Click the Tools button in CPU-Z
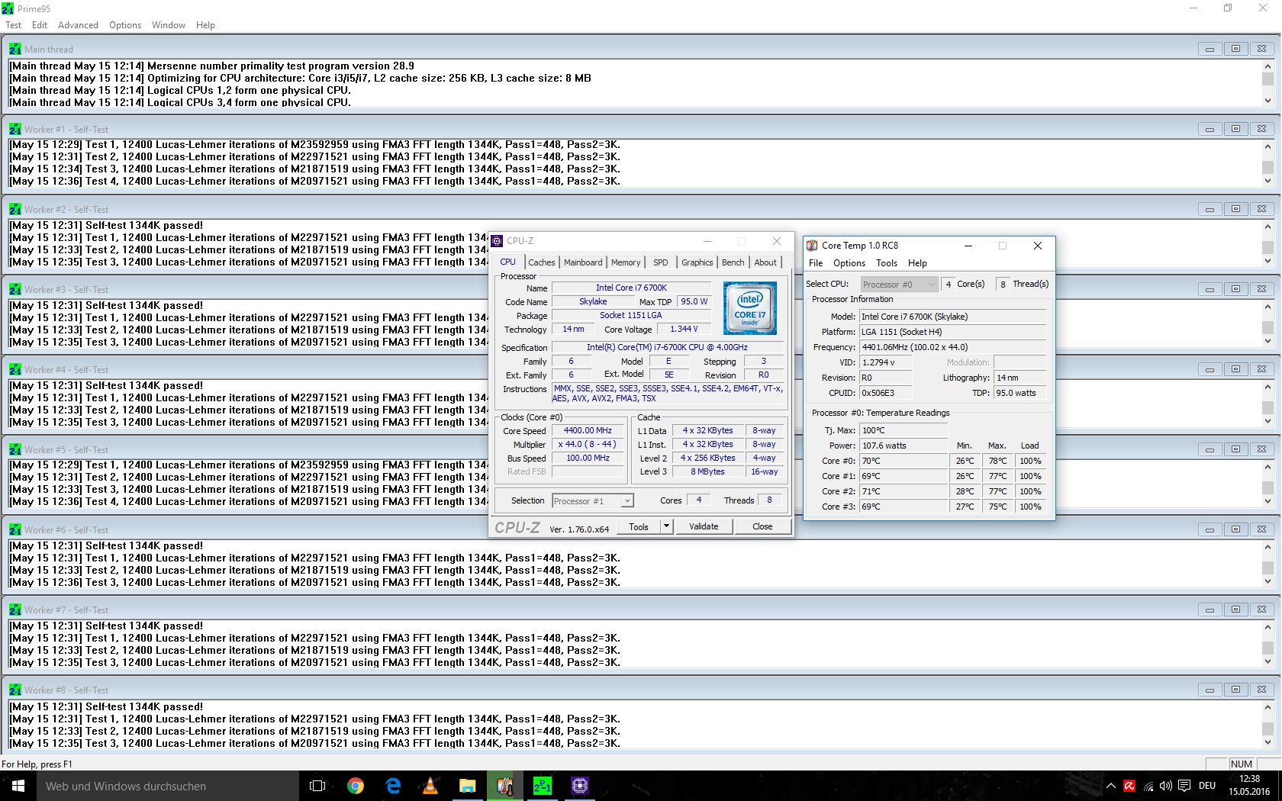The height and width of the screenshot is (801, 1282). [x=639, y=526]
